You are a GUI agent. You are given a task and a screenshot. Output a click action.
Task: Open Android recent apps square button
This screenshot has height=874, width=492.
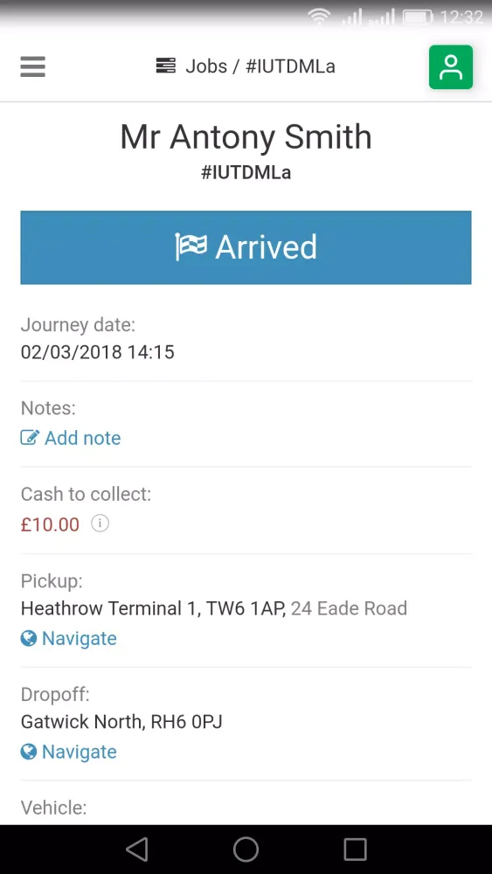coord(355,850)
